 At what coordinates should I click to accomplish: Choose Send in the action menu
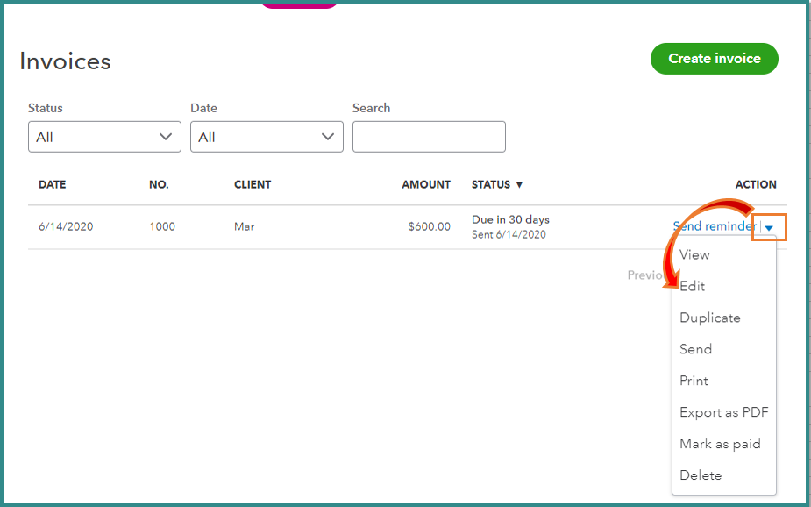tap(695, 349)
